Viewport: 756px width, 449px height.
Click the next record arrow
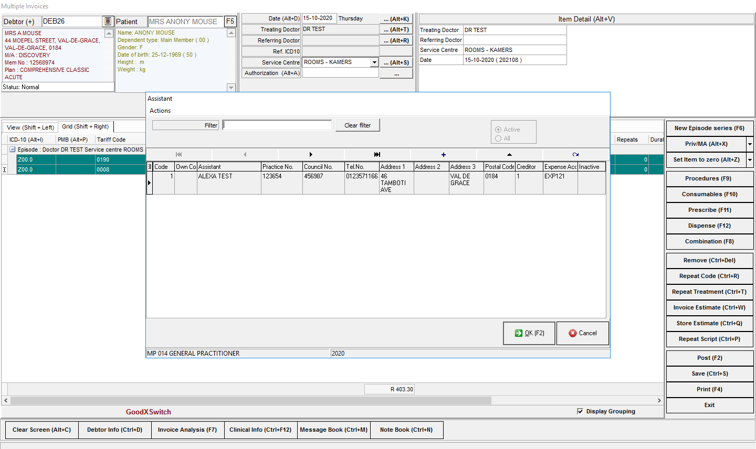pyautogui.click(x=311, y=155)
